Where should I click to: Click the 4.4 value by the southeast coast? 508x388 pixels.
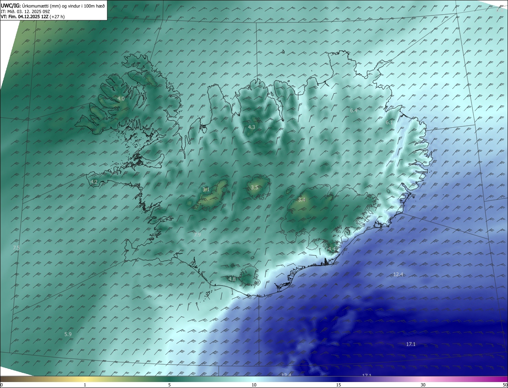[x=332, y=249]
